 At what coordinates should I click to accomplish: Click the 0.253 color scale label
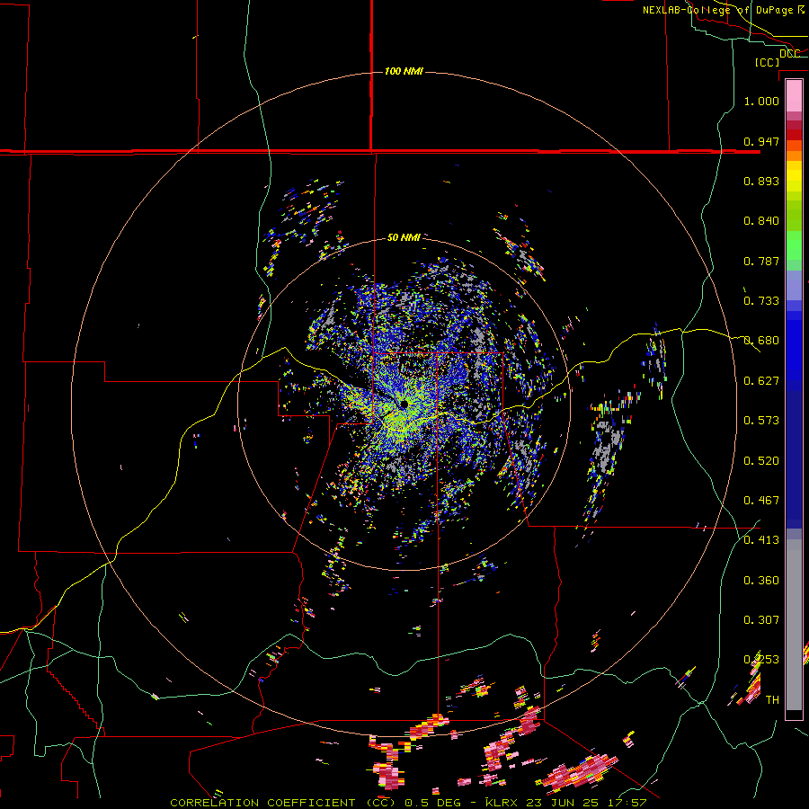tap(761, 660)
